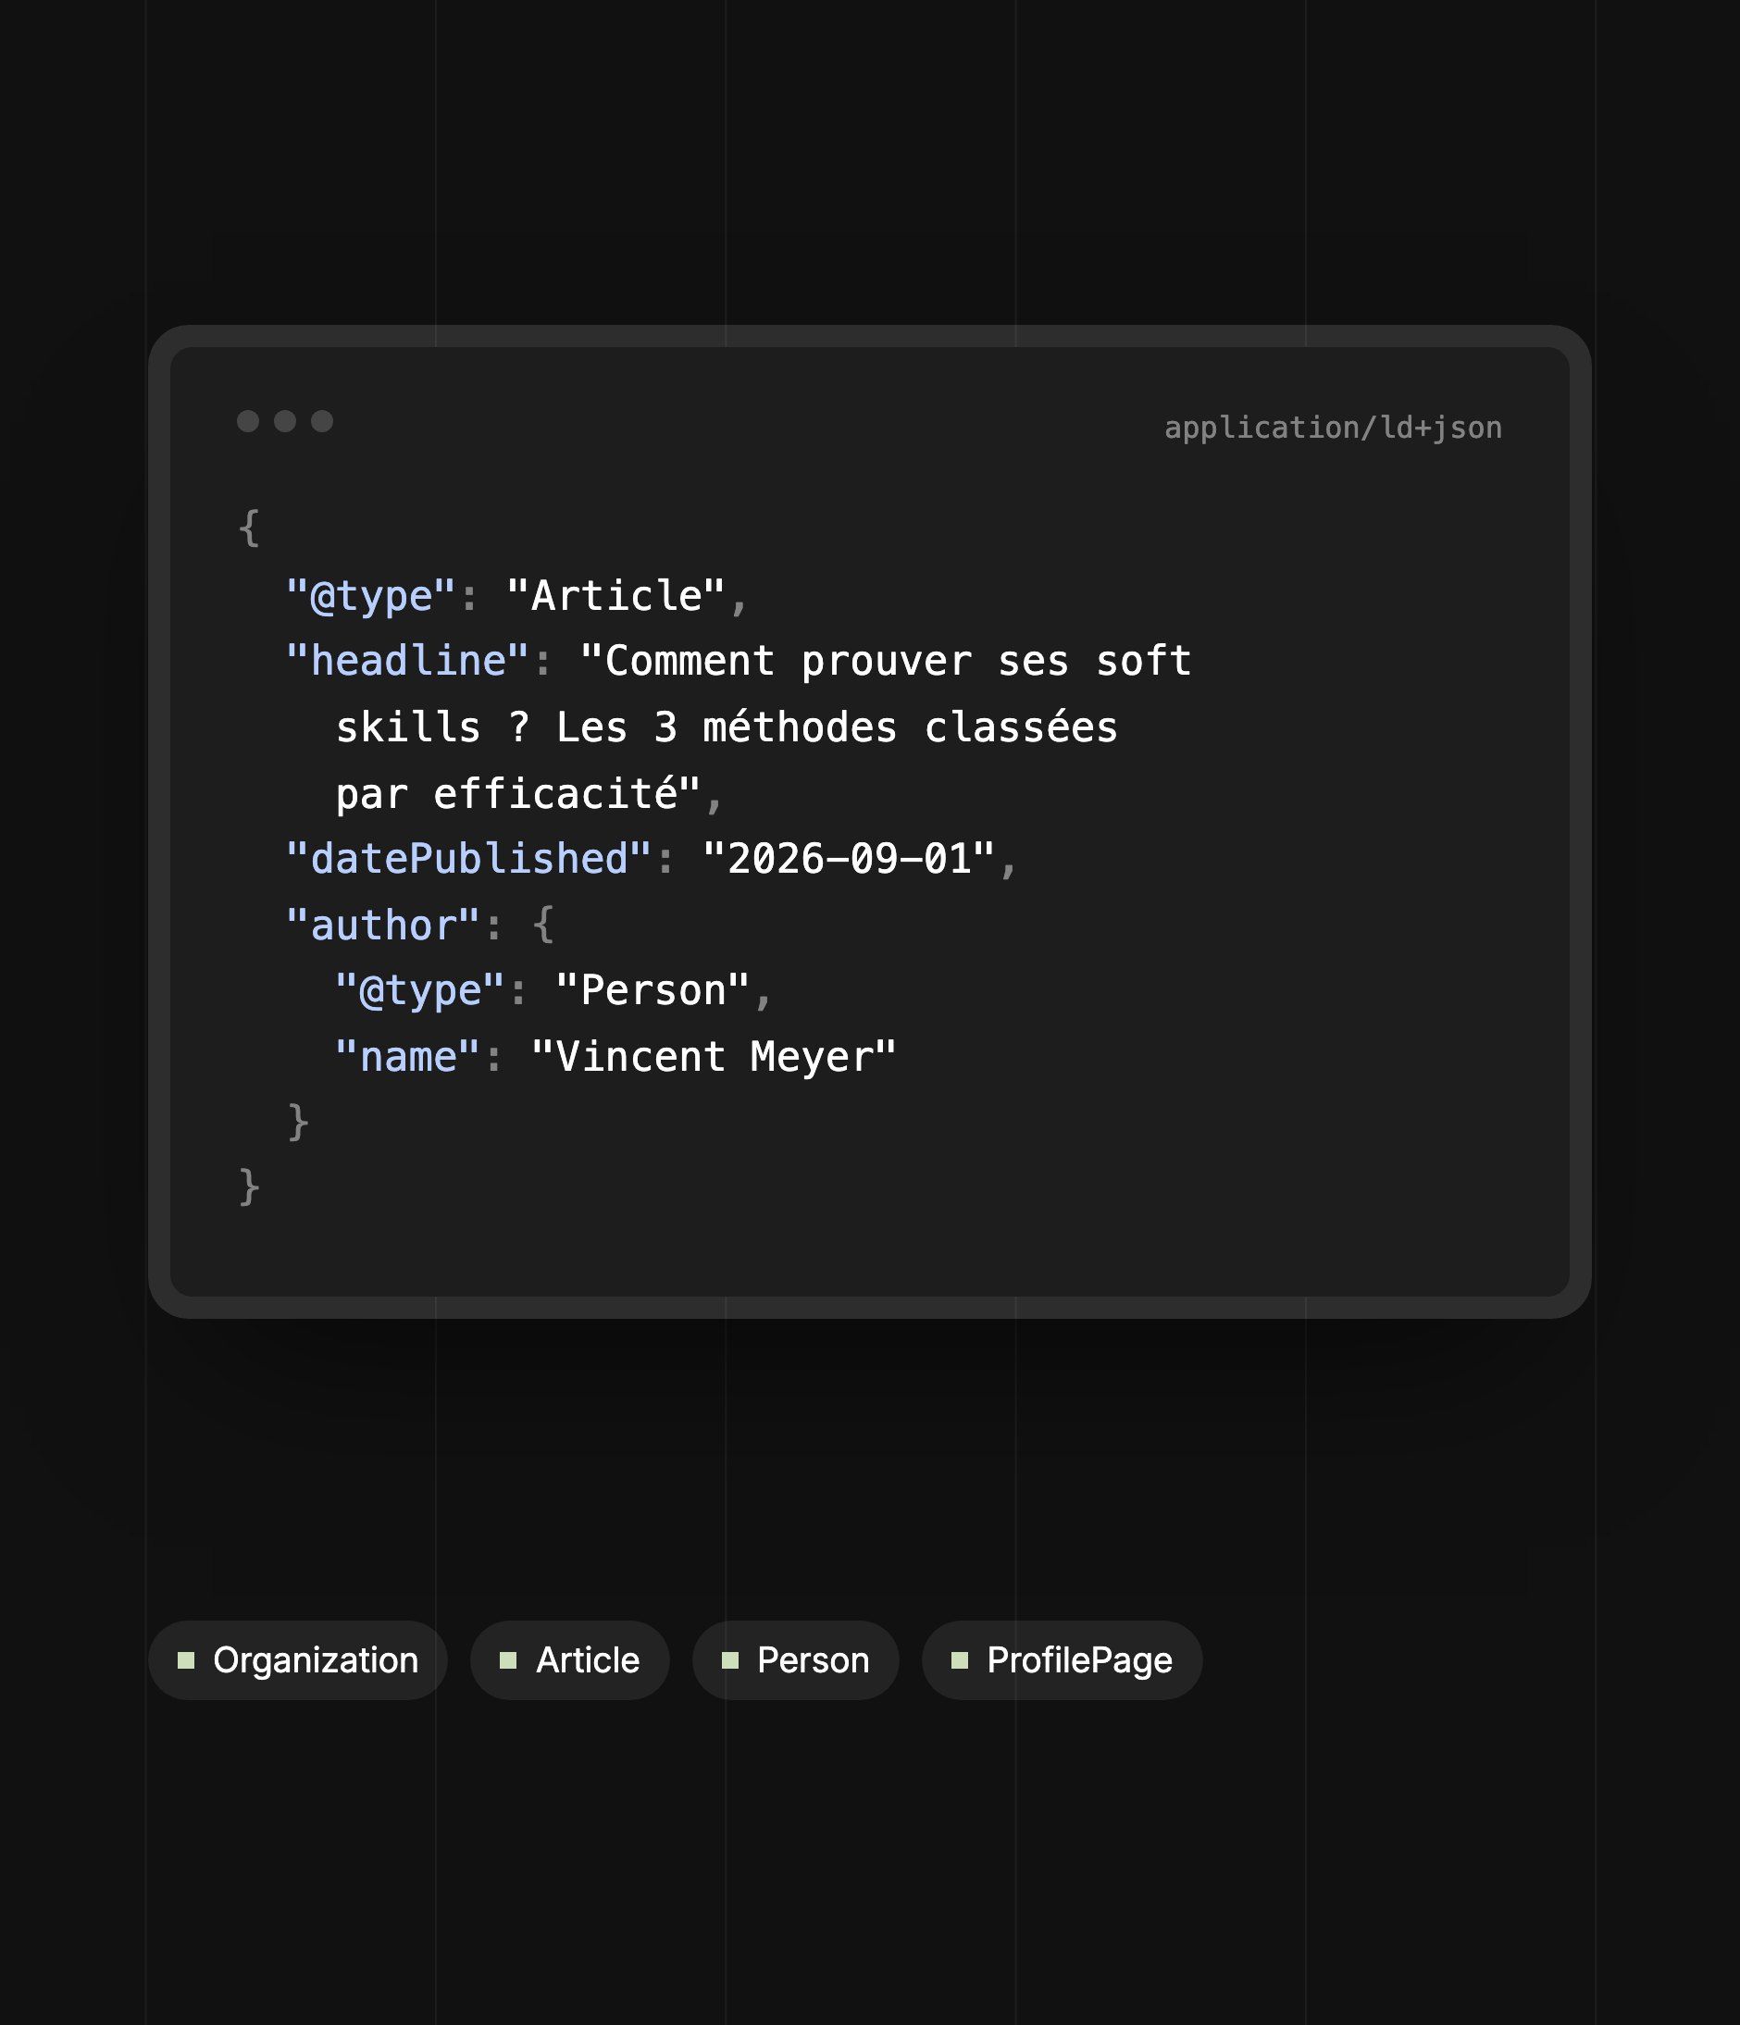Click the application/ld+json label
The width and height of the screenshot is (1740, 2025).
(x=1333, y=429)
